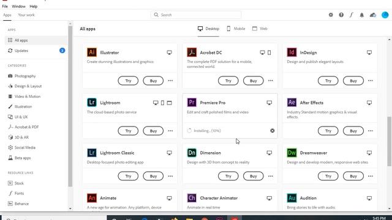Screen dimensions: 392x220
Task: Open the notifications bell
Action: tap(362, 15)
